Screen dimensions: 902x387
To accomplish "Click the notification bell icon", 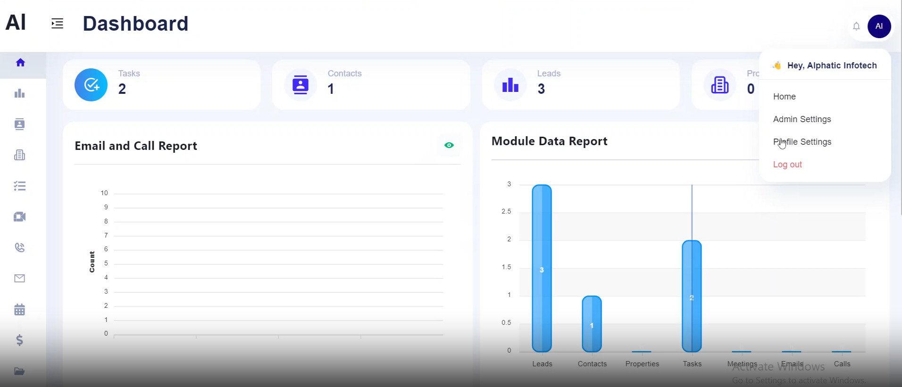I will pos(856,26).
